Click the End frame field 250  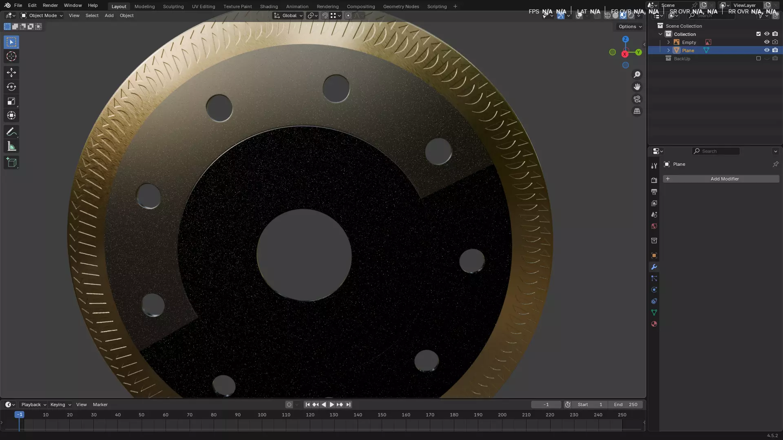pyautogui.click(x=626, y=405)
